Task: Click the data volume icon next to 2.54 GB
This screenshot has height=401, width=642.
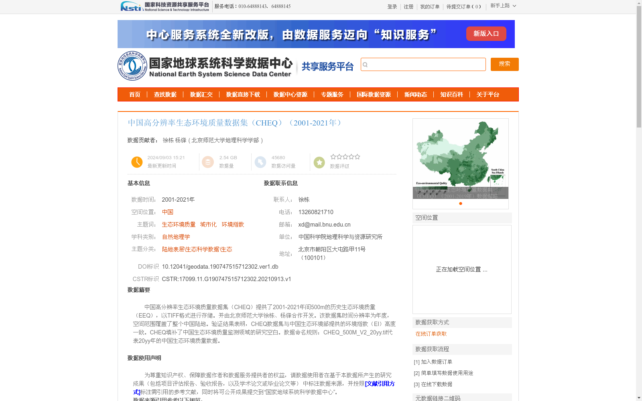Action: coord(208,162)
